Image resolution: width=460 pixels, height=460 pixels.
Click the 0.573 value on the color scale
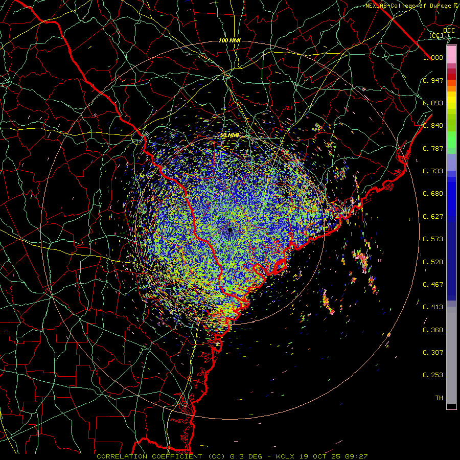pos(433,239)
